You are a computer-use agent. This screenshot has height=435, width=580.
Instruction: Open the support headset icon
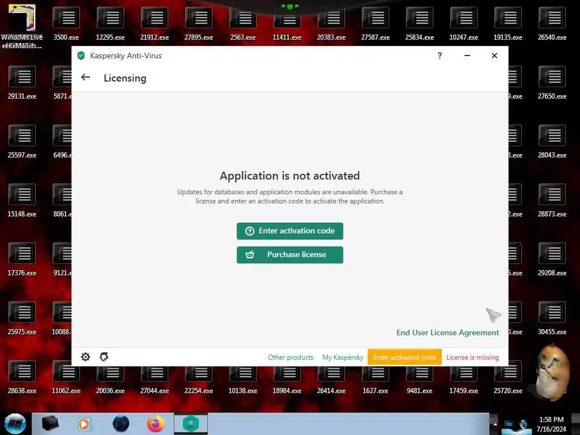[x=104, y=357]
